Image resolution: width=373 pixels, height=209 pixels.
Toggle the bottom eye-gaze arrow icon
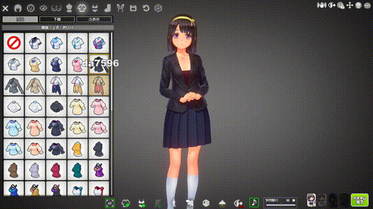coord(238,203)
